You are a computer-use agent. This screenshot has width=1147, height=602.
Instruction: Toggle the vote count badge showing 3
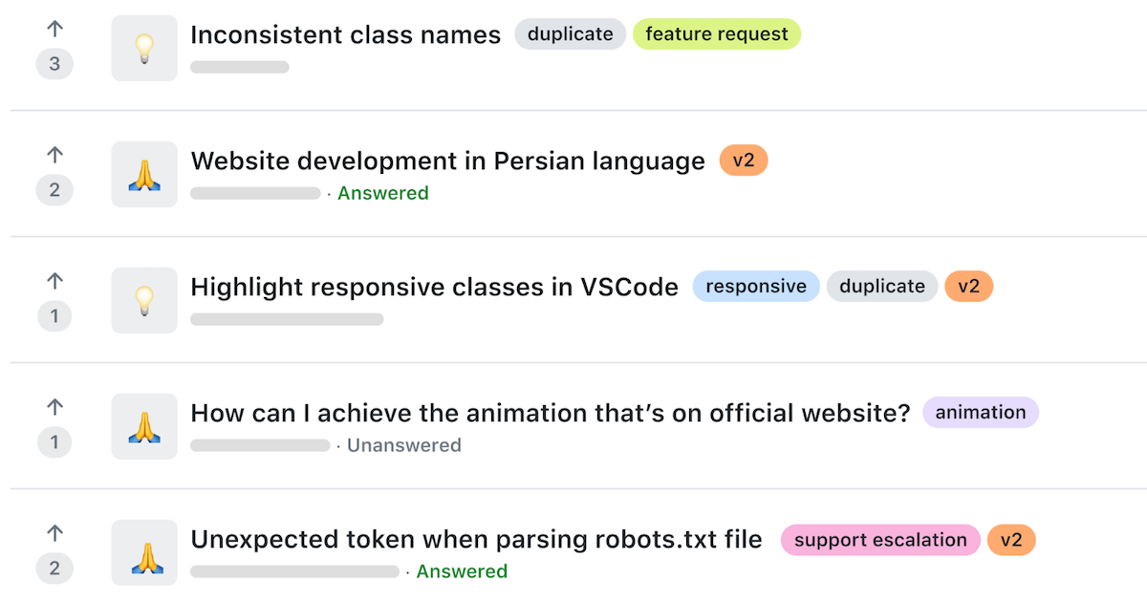click(54, 65)
